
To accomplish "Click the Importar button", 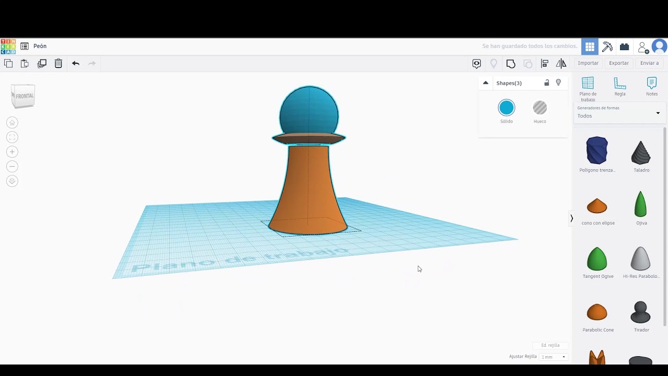I will tap(588, 63).
